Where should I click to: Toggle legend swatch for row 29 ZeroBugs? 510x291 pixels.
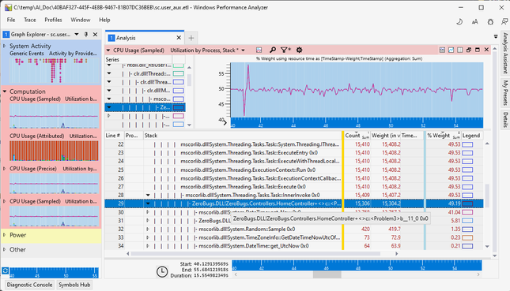467,203
